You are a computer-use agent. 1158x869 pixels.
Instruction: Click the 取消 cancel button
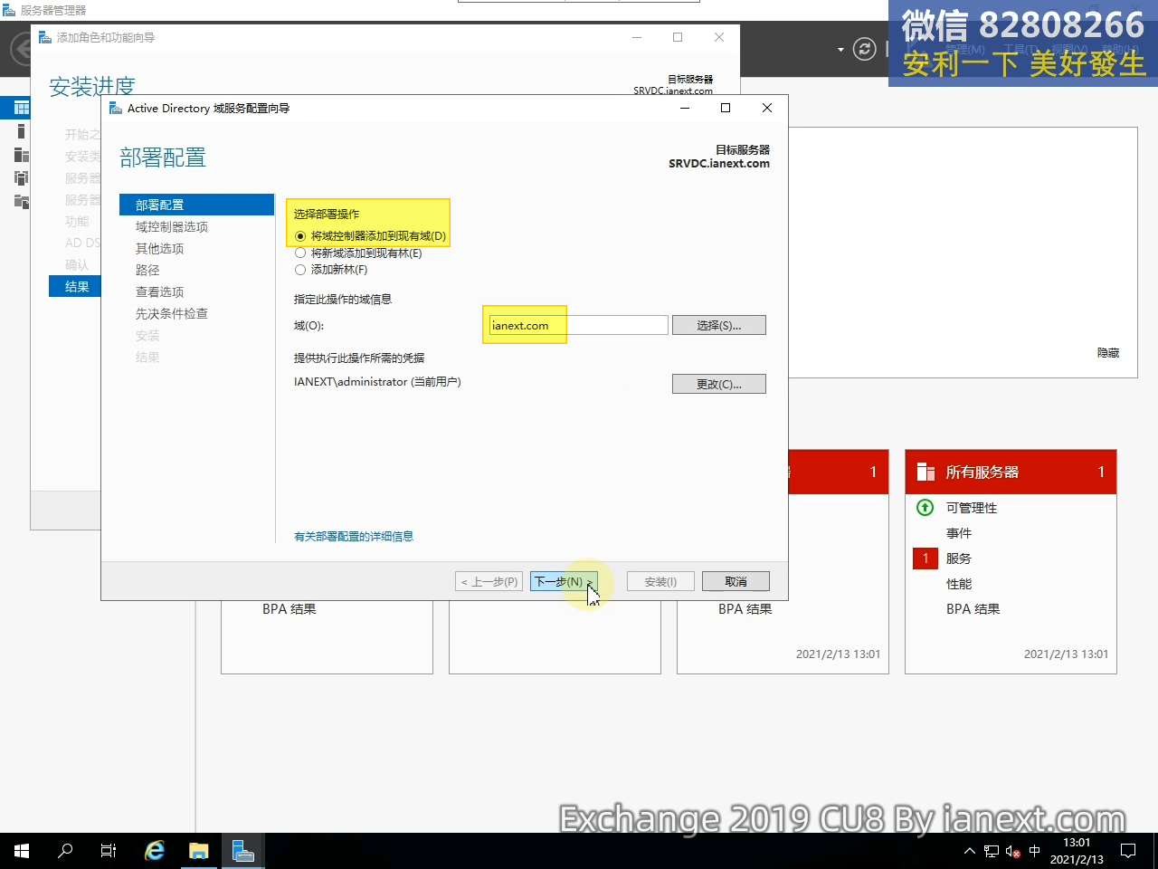(736, 581)
